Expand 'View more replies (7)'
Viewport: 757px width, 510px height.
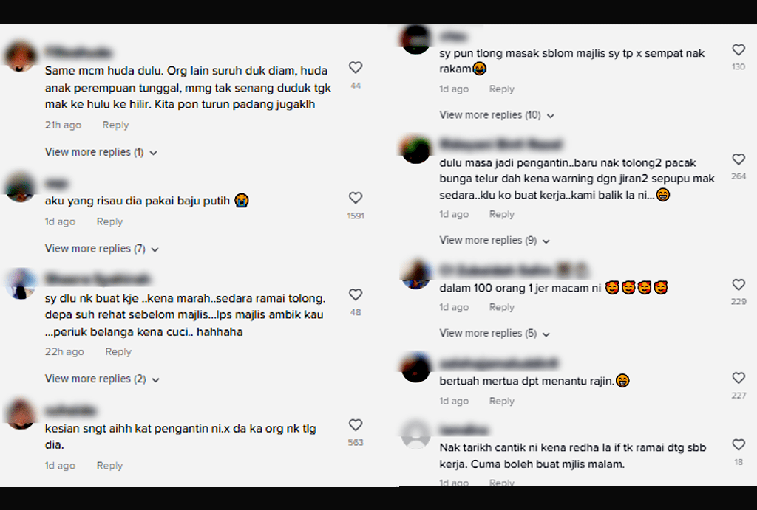point(102,249)
